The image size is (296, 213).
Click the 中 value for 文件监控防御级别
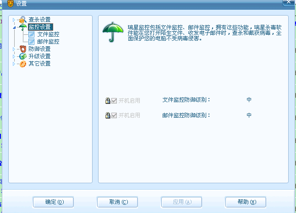(249, 99)
